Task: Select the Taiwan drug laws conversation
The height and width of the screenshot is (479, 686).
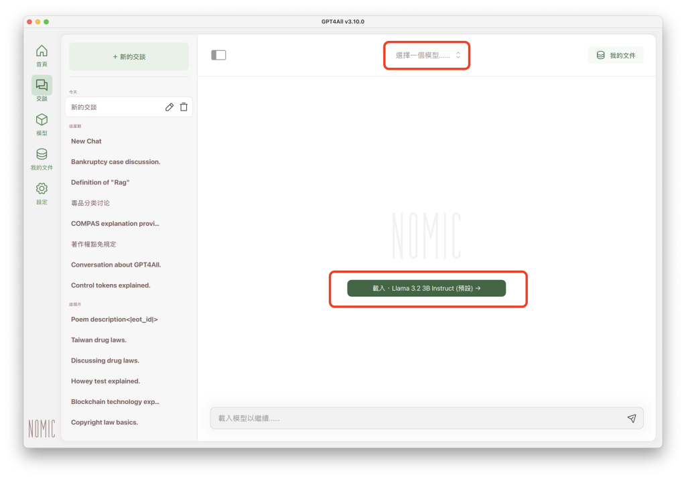Action: [98, 340]
